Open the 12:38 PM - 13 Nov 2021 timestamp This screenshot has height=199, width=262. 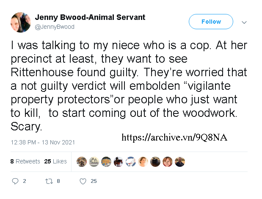[43, 142]
